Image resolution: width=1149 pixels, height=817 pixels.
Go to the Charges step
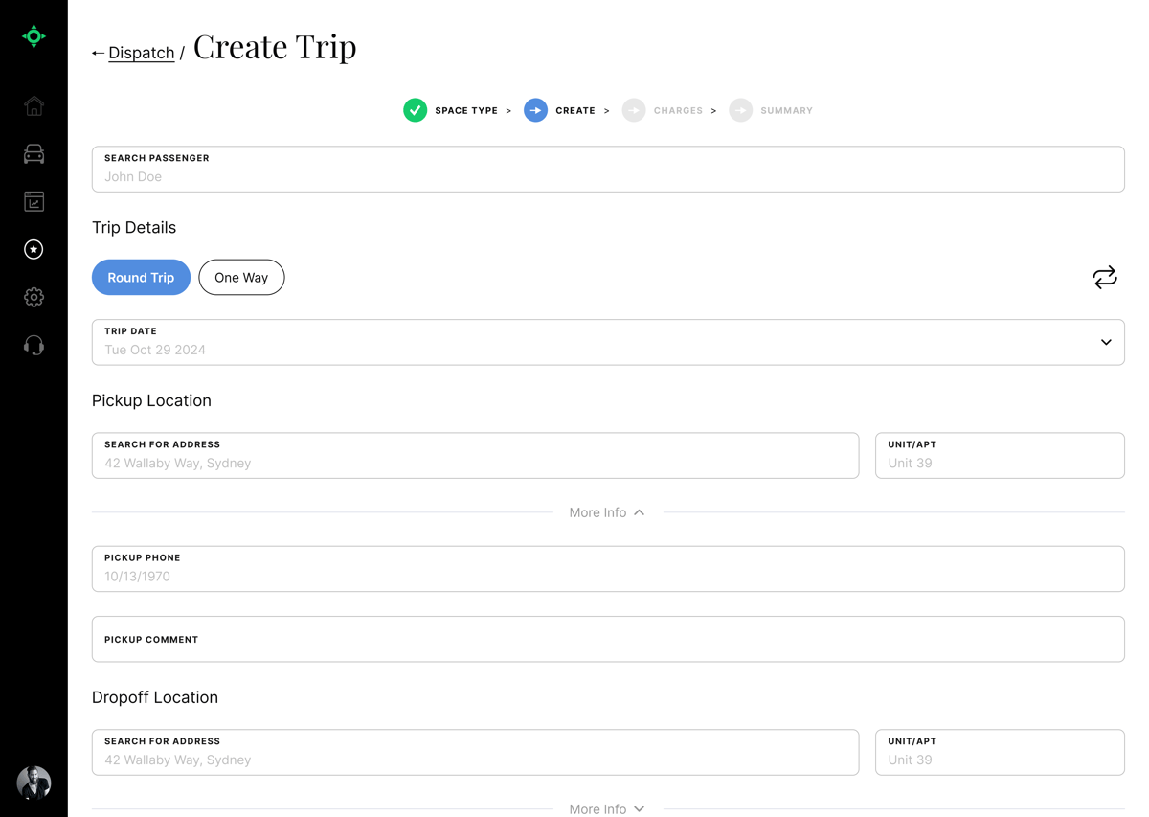[x=663, y=111]
